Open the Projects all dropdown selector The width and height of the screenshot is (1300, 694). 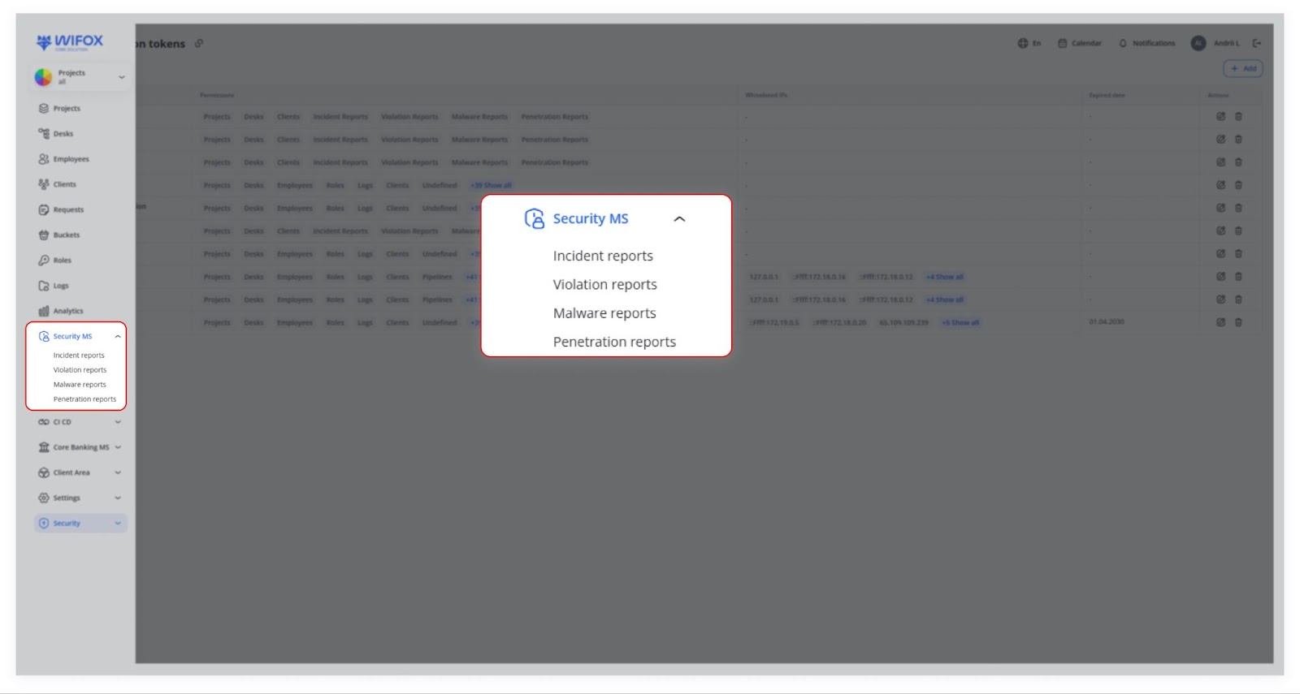[80, 77]
